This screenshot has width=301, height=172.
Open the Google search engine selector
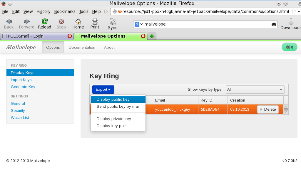(139, 24)
